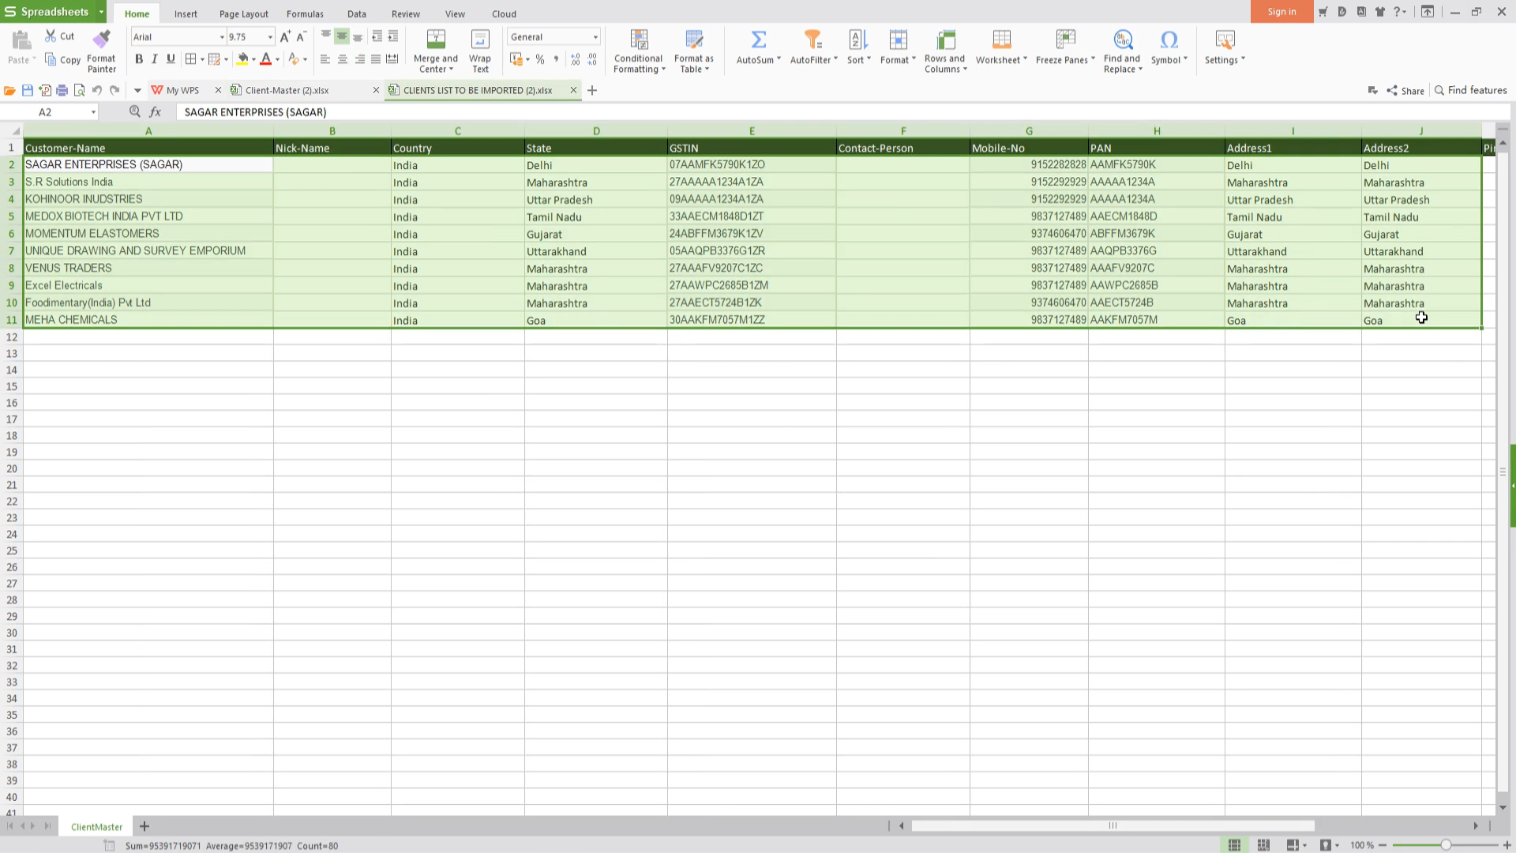The image size is (1516, 853).
Task: Toggle middle vertical alignment
Action: click(x=342, y=36)
